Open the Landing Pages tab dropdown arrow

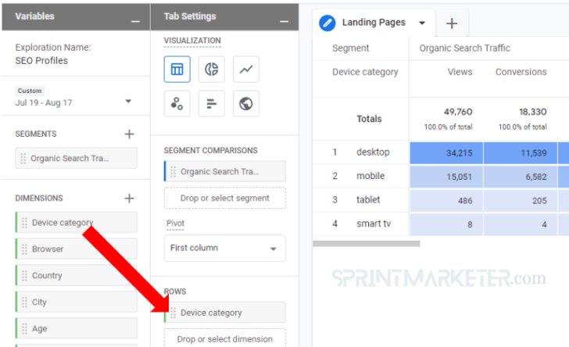pos(422,23)
